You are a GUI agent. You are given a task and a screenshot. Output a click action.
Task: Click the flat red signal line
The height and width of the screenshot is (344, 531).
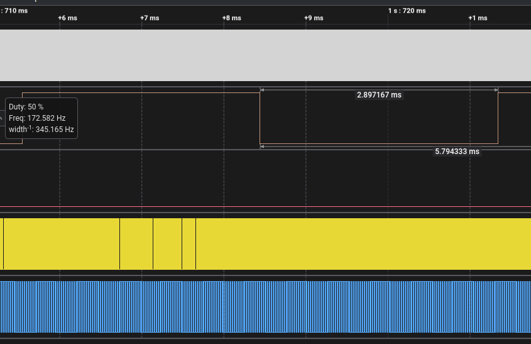(x=265, y=206)
